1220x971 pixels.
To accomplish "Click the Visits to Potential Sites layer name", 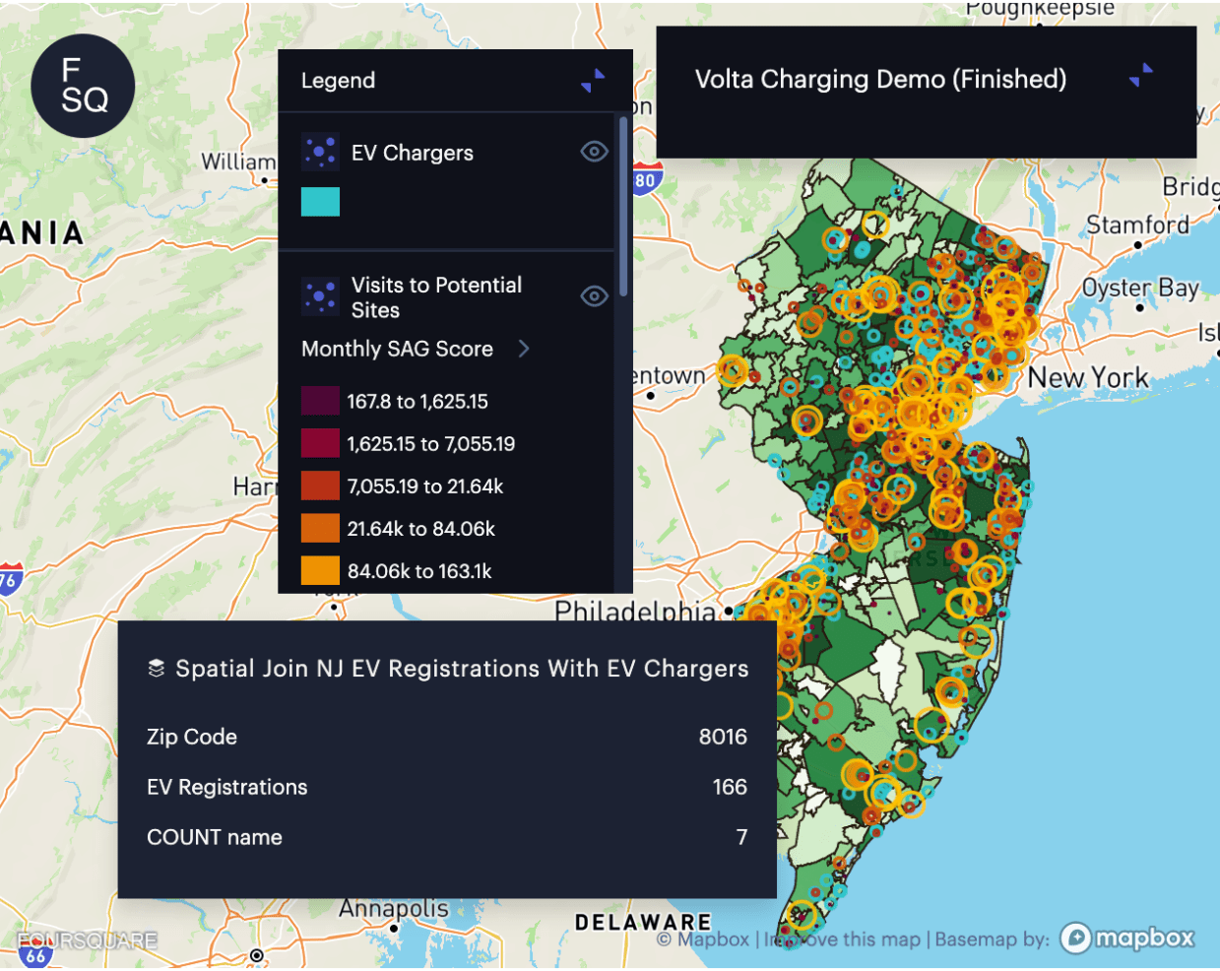I will (x=436, y=297).
